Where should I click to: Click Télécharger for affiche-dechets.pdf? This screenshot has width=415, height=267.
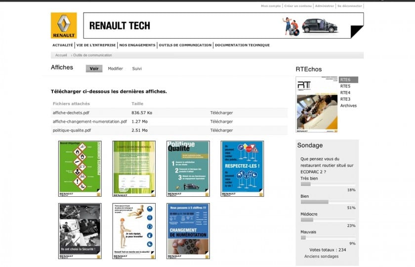(x=221, y=113)
